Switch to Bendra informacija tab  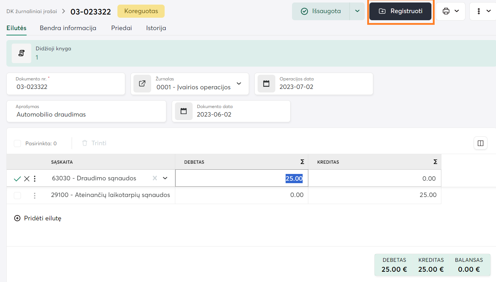[68, 28]
